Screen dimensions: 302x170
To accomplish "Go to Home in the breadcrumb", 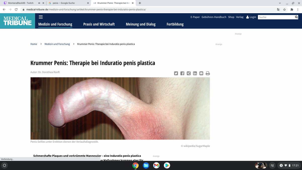I will pyautogui.click(x=34, y=44).
